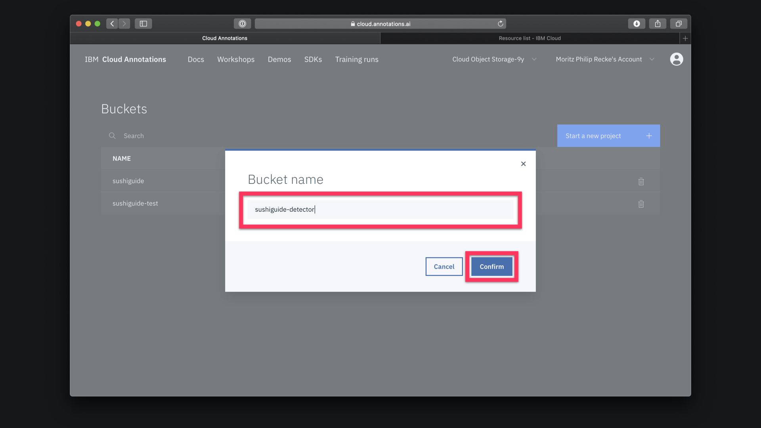
Task: Click the yellow minimize window button
Action: click(x=88, y=24)
